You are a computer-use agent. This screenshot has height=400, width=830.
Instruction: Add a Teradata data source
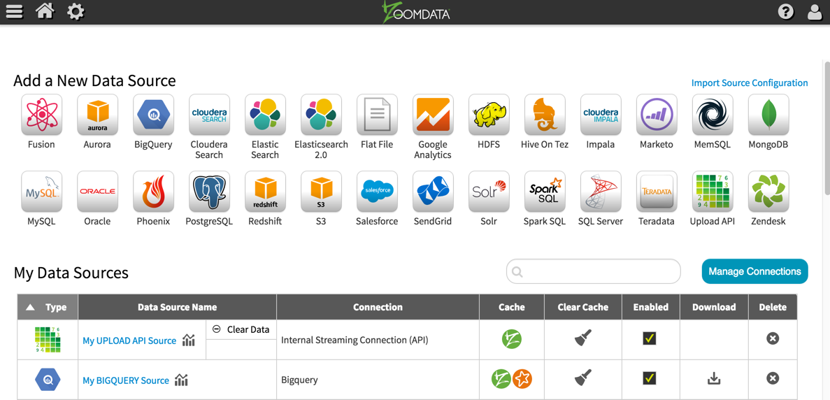click(657, 191)
